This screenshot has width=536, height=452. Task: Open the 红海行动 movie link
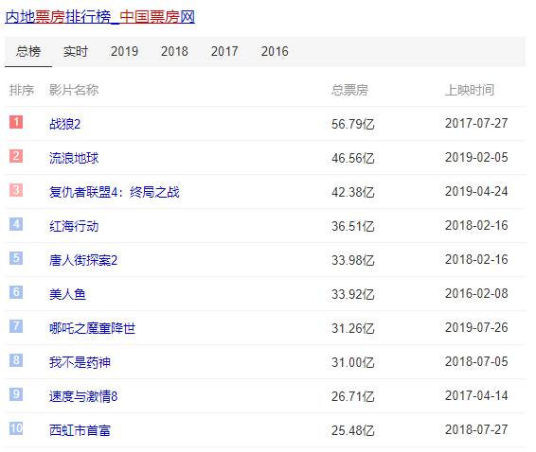coord(74,226)
